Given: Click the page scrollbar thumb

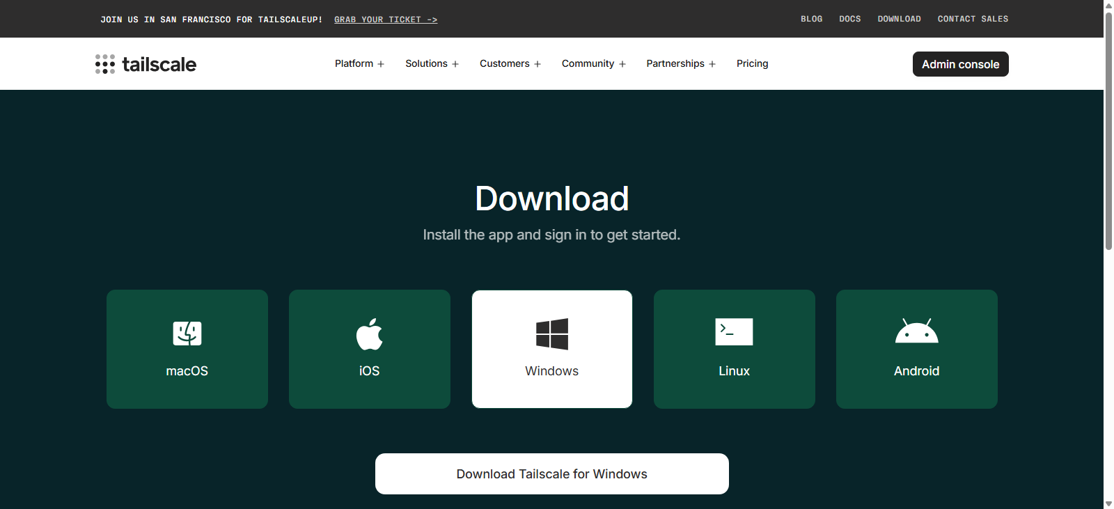Looking at the screenshot, I should pyautogui.click(x=1108, y=130).
